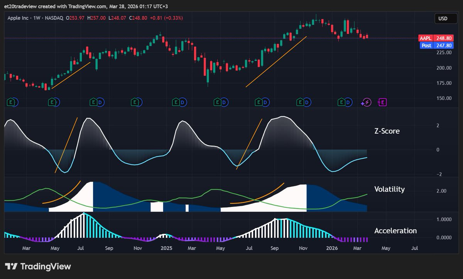463x279 pixels.
Task: Click the 0.0000 Acceleration scale value
Action: [x=444, y=237]
